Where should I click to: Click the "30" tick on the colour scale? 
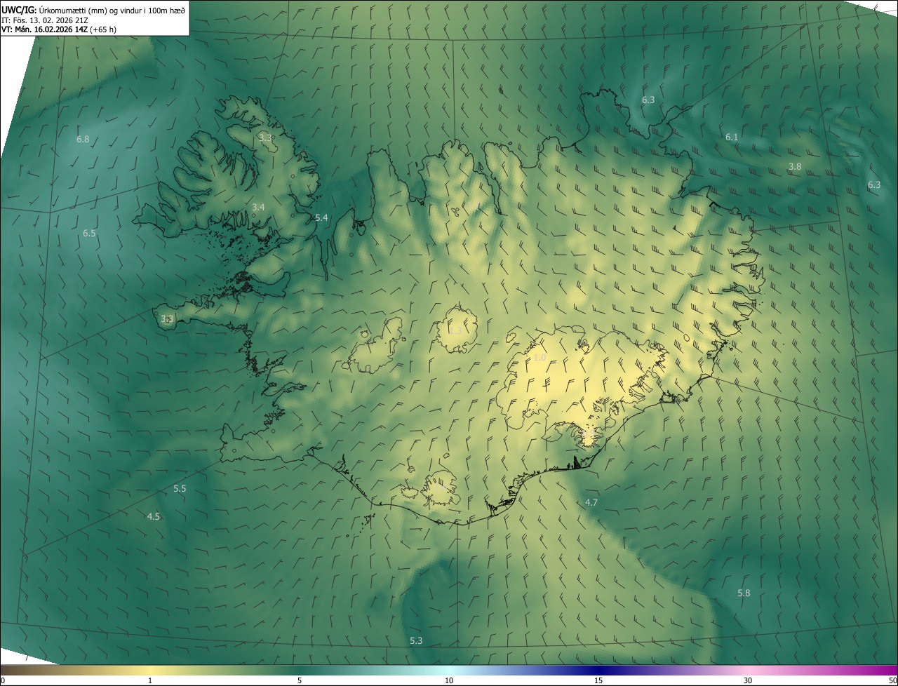tap(748, 680)
